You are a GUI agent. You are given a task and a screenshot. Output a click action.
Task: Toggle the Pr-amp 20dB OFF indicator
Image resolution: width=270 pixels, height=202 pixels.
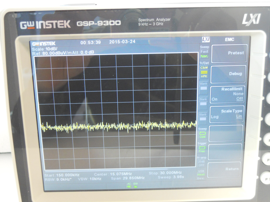click(x=201, y=163)
